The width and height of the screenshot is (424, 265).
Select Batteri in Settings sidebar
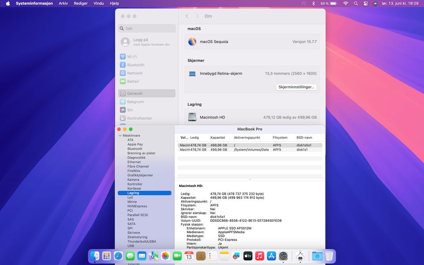147,81
